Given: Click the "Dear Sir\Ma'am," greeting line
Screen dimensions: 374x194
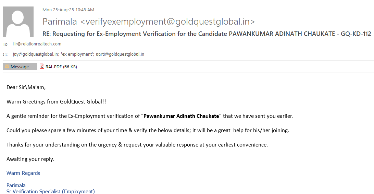Looking at the screenshot, I should (26, 87).
